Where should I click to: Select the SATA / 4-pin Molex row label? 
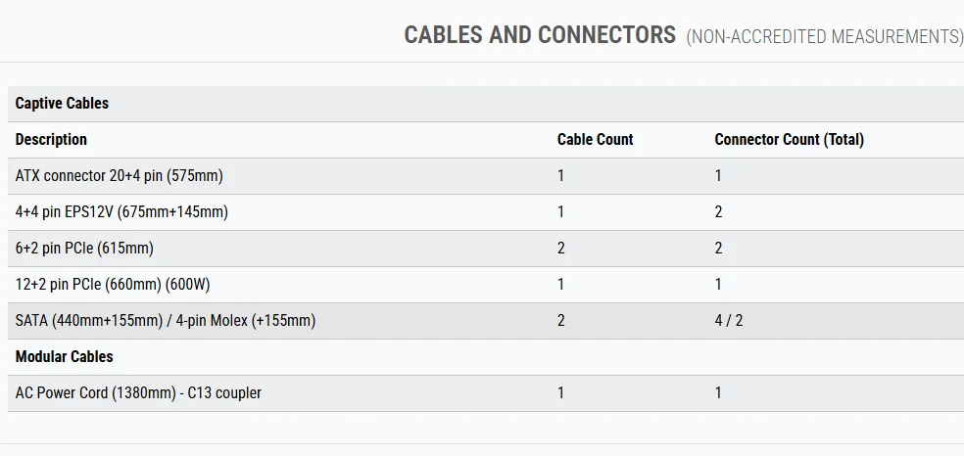point(166,321)
